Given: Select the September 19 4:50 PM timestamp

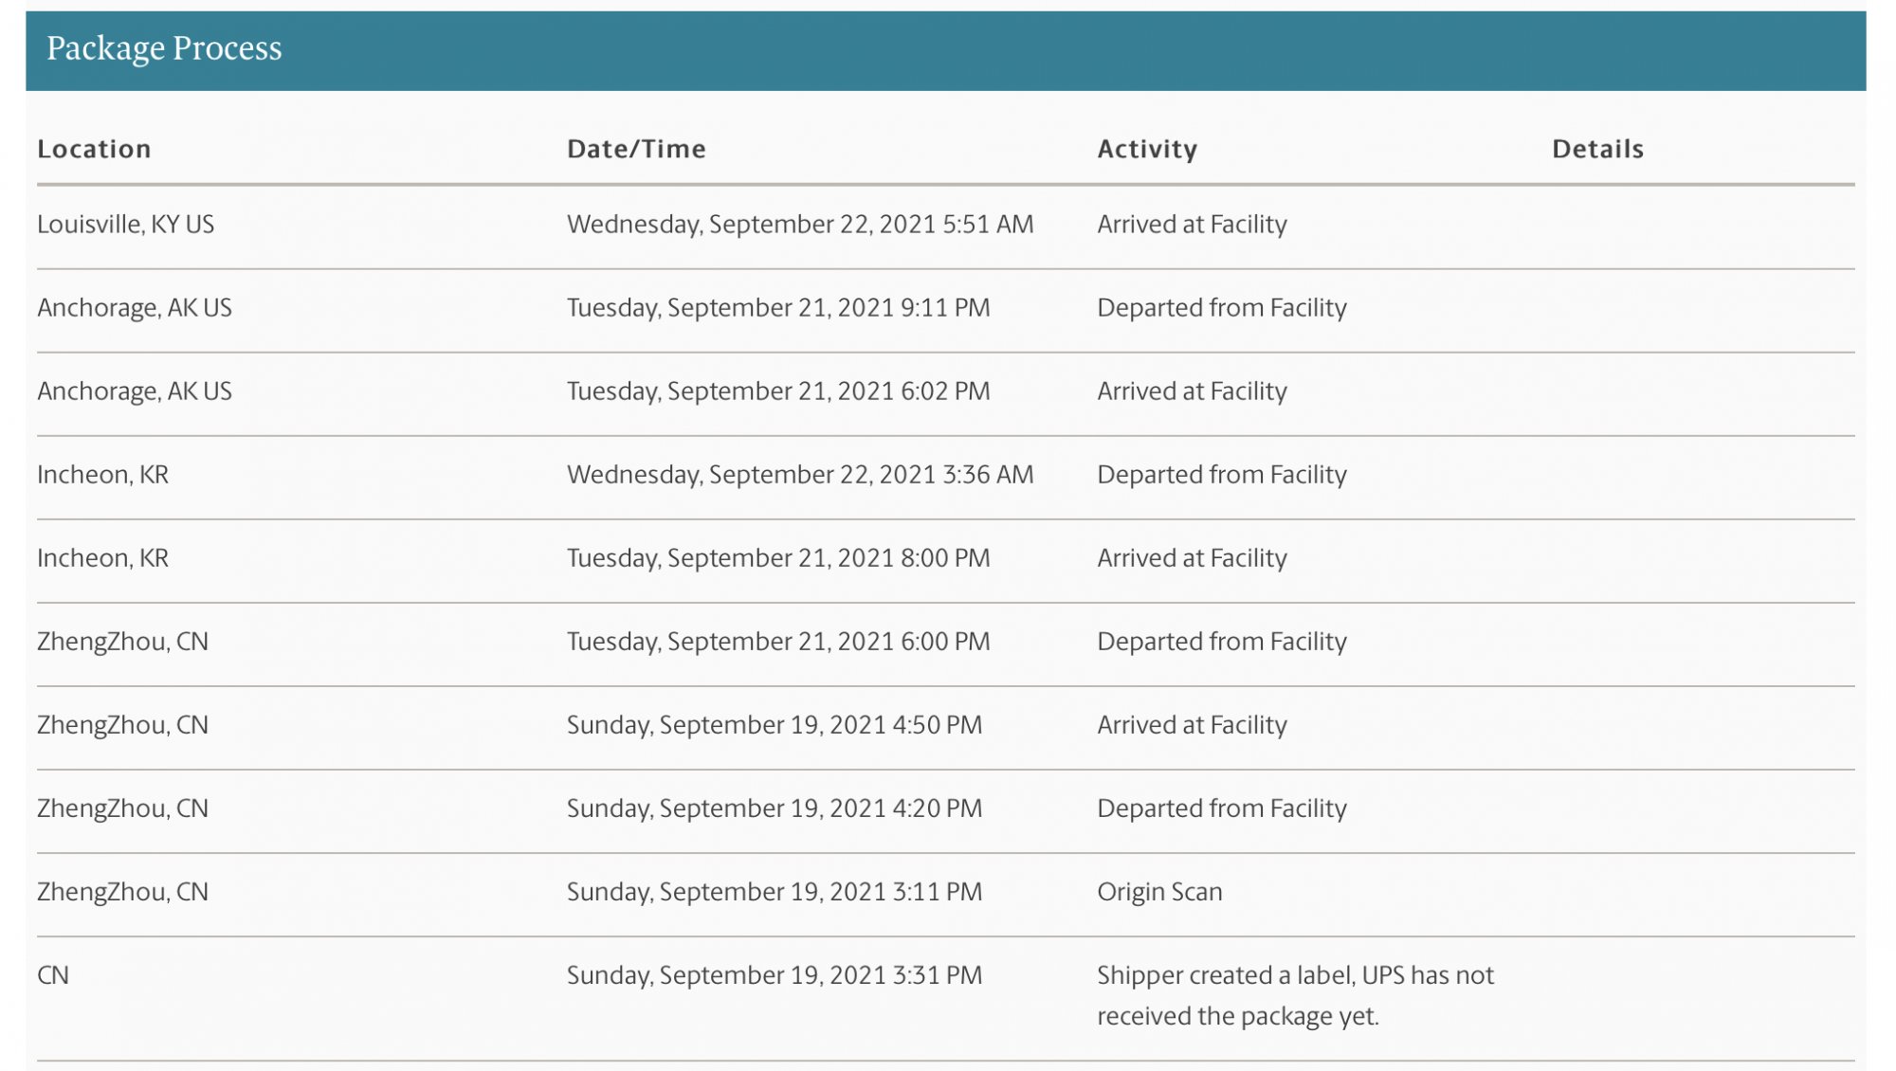Looking at the screenshot, I should click(774, 725).
